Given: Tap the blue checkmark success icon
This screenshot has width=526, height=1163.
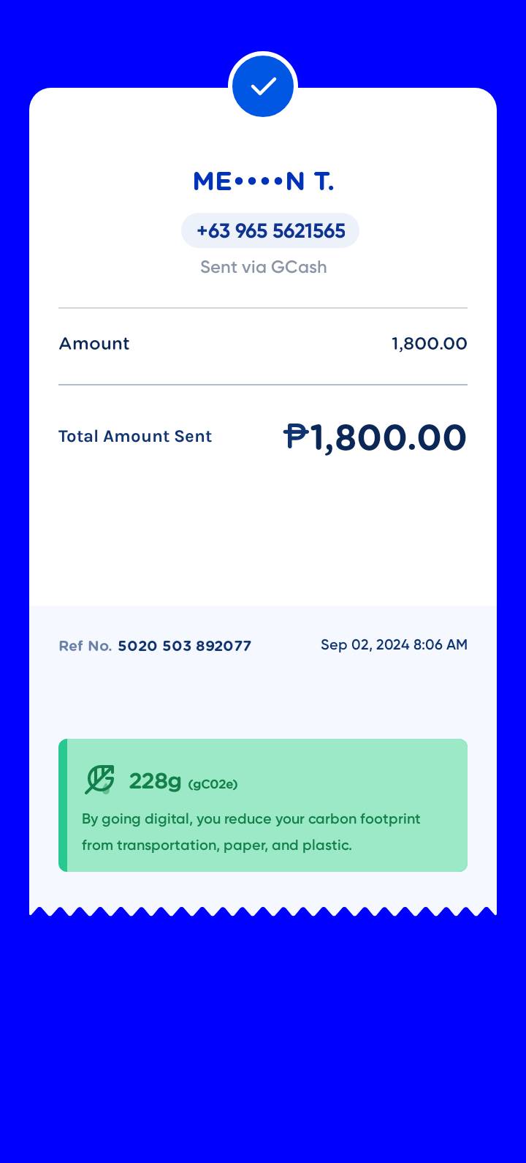Looking at the screenshot, I should [x=263, y=86].
